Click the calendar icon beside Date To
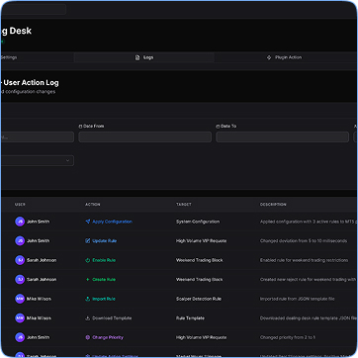Screen dimensions: 358x358 tap(218, 127)
